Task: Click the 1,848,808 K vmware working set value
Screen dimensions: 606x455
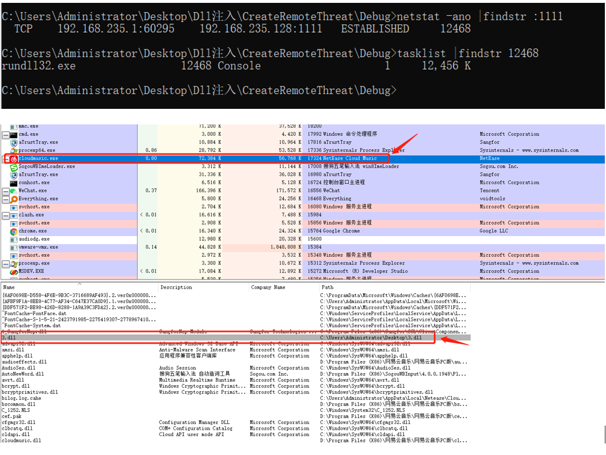Action: point(285,247)
